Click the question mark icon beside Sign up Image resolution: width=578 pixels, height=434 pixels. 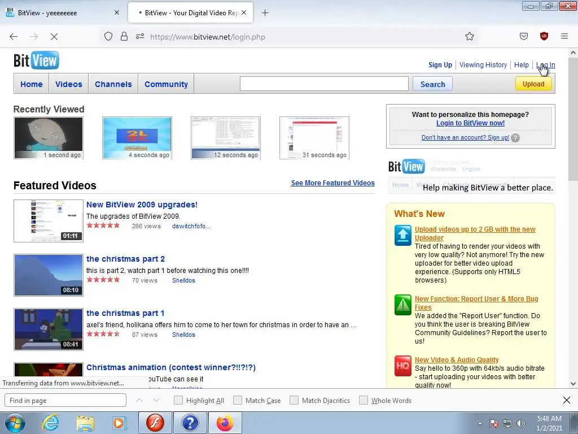[x=516, y=138]
